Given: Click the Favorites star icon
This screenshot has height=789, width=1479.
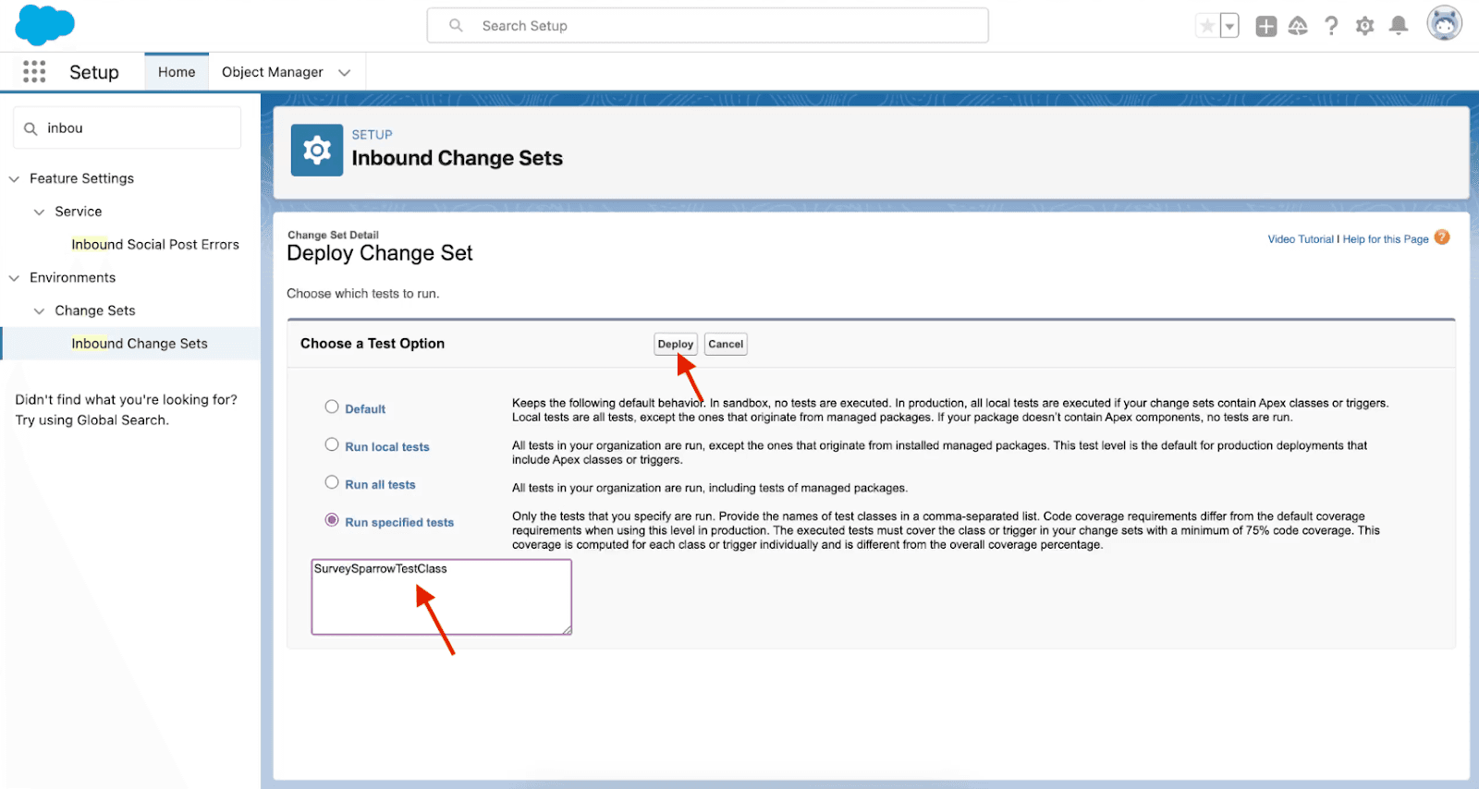Looking at the screenshot, I should click(1207, 26).
